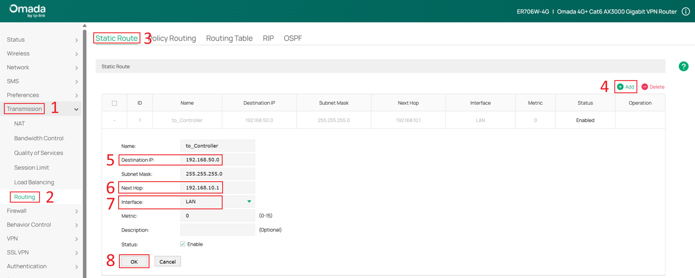Open Session Limit submenu item
Viewport: 695px width, 278px height.
click(32, 168)
